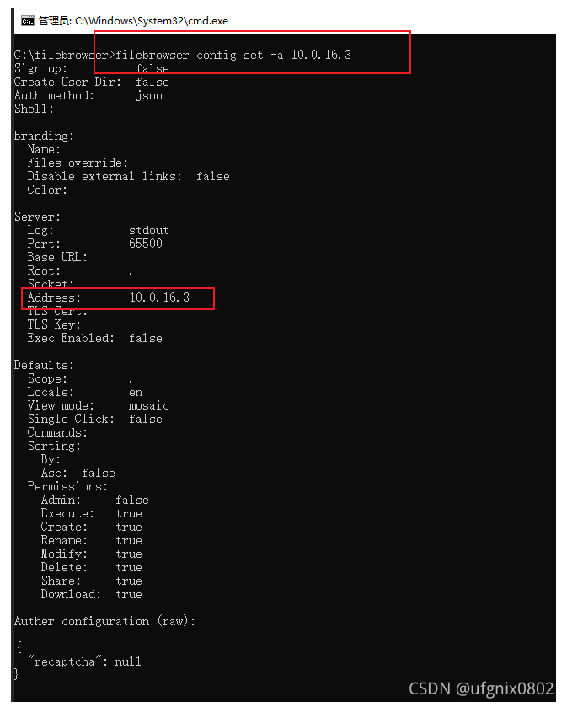Viewport: 567px width, 707px height.
Task: Click the Auth method json value
Action: [149, 95]
